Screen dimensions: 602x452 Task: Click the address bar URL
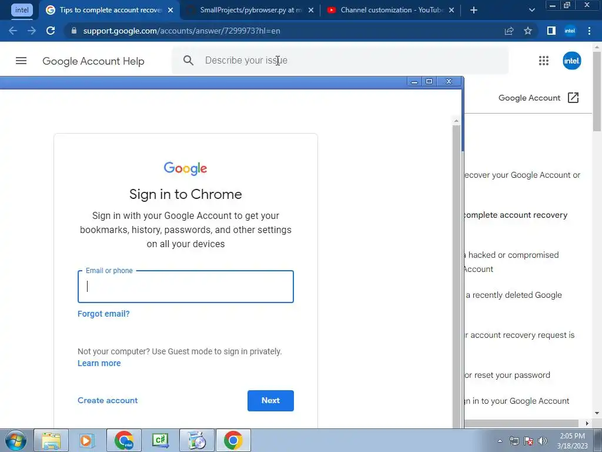(182, 31)
